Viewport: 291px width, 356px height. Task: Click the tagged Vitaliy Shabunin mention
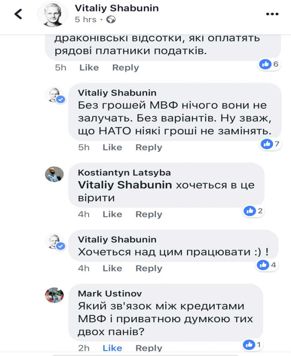click(x=125, y=185)
